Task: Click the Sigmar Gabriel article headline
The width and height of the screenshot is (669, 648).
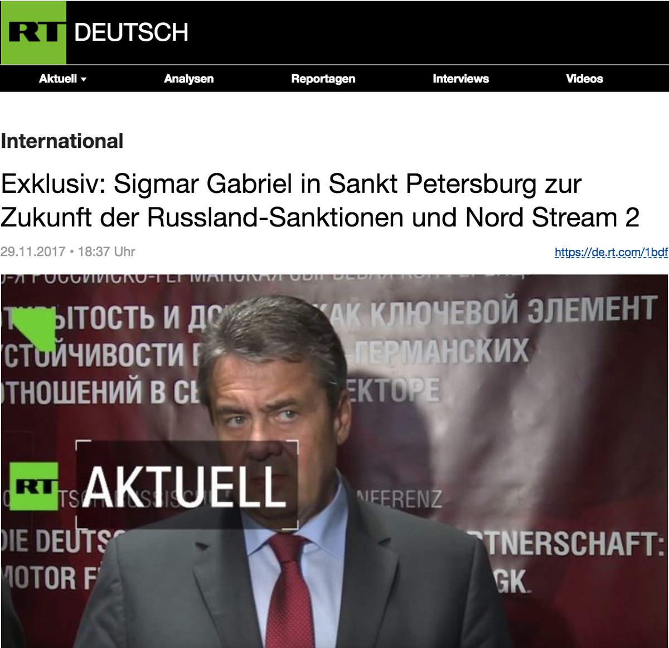Action: click(319, 201)
